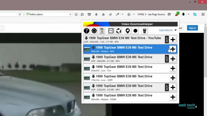Image resolution: width=207 pixels, height=116 pixels.
Task: Open the Firefox downloads arrow
Action: [x=96, y=14]
